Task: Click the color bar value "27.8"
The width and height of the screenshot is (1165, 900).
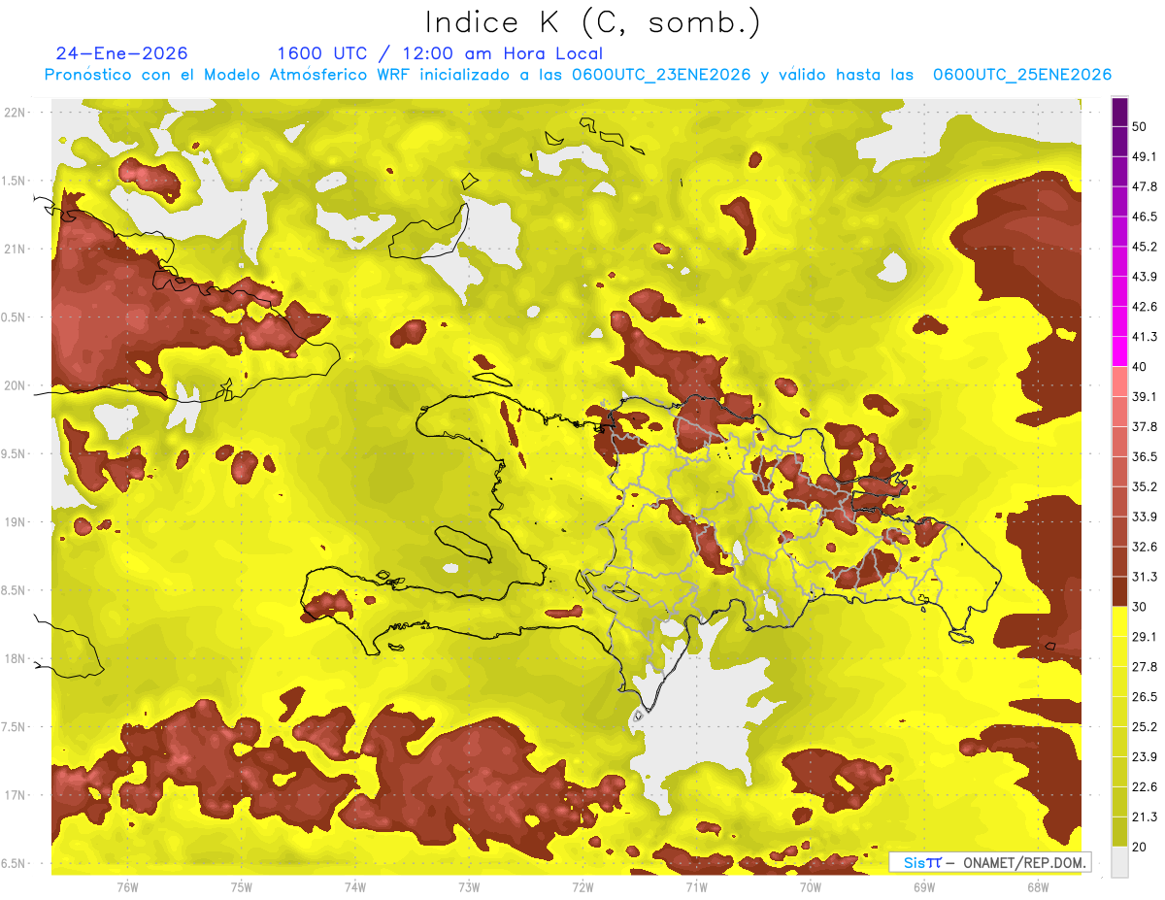Action: [1145, 667]
